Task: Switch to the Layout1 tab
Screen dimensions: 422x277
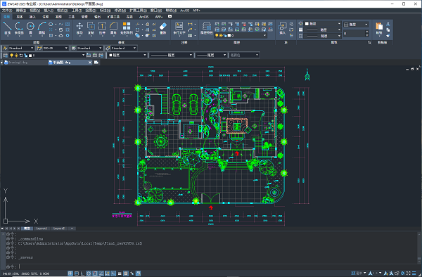Action: pos(41,228)
